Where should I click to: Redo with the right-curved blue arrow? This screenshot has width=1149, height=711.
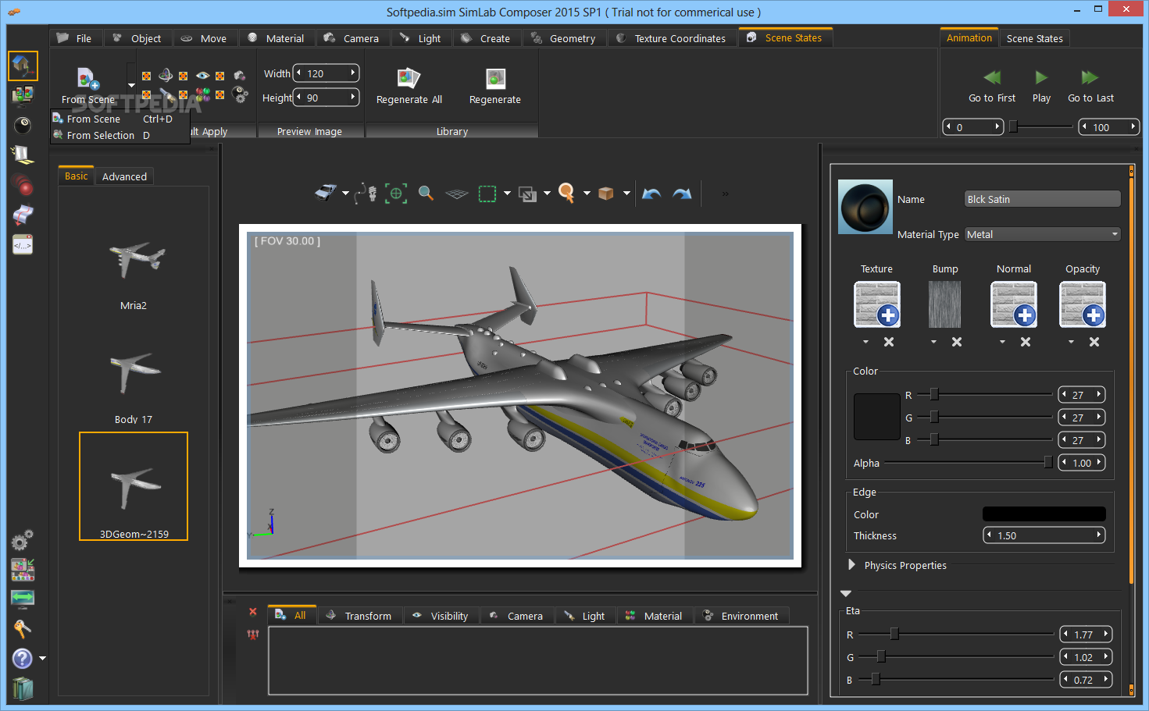coord(682,193)
